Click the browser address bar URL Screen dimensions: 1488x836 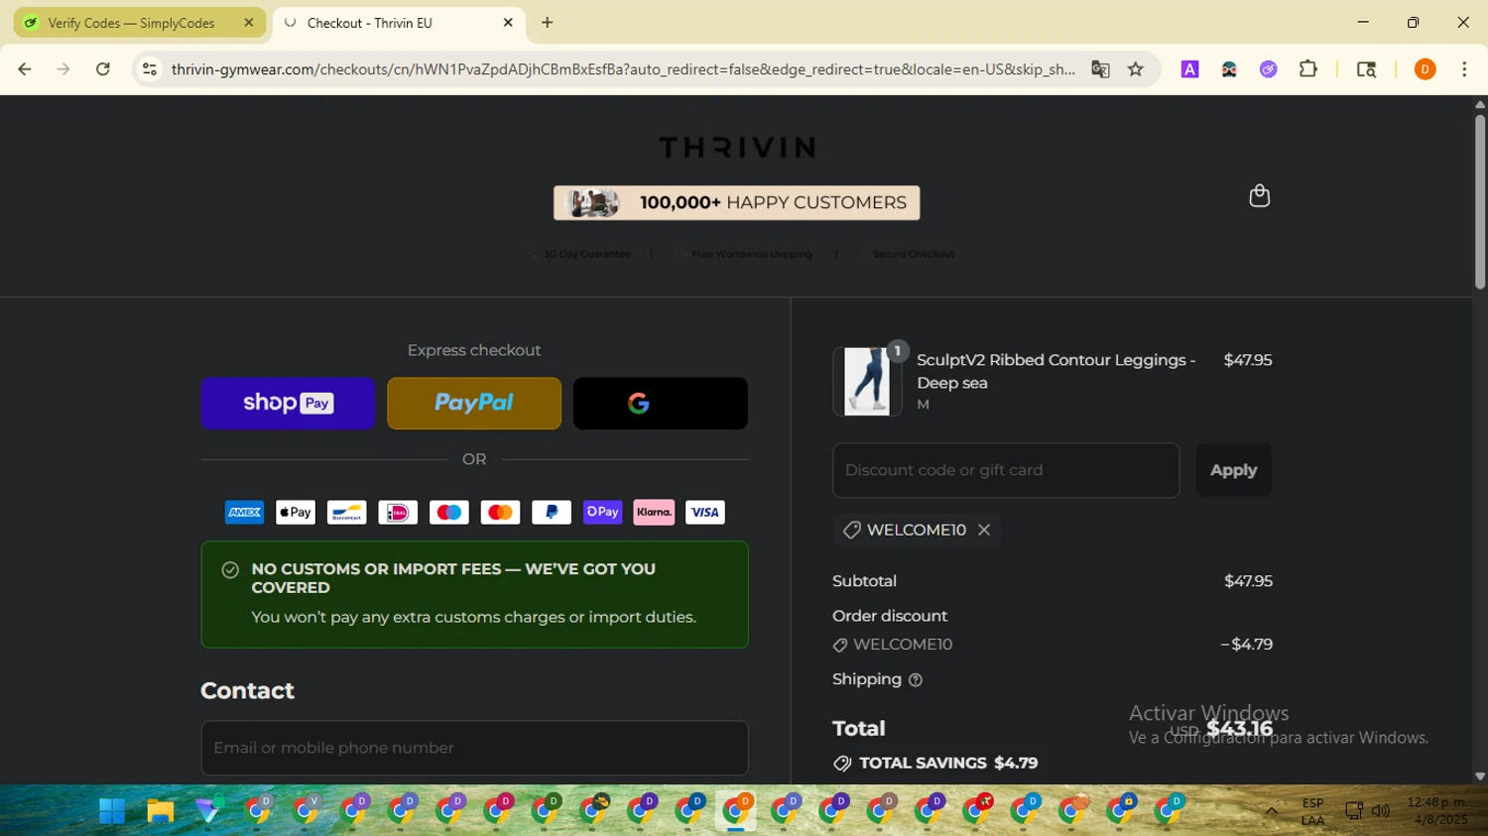(623, 69)
